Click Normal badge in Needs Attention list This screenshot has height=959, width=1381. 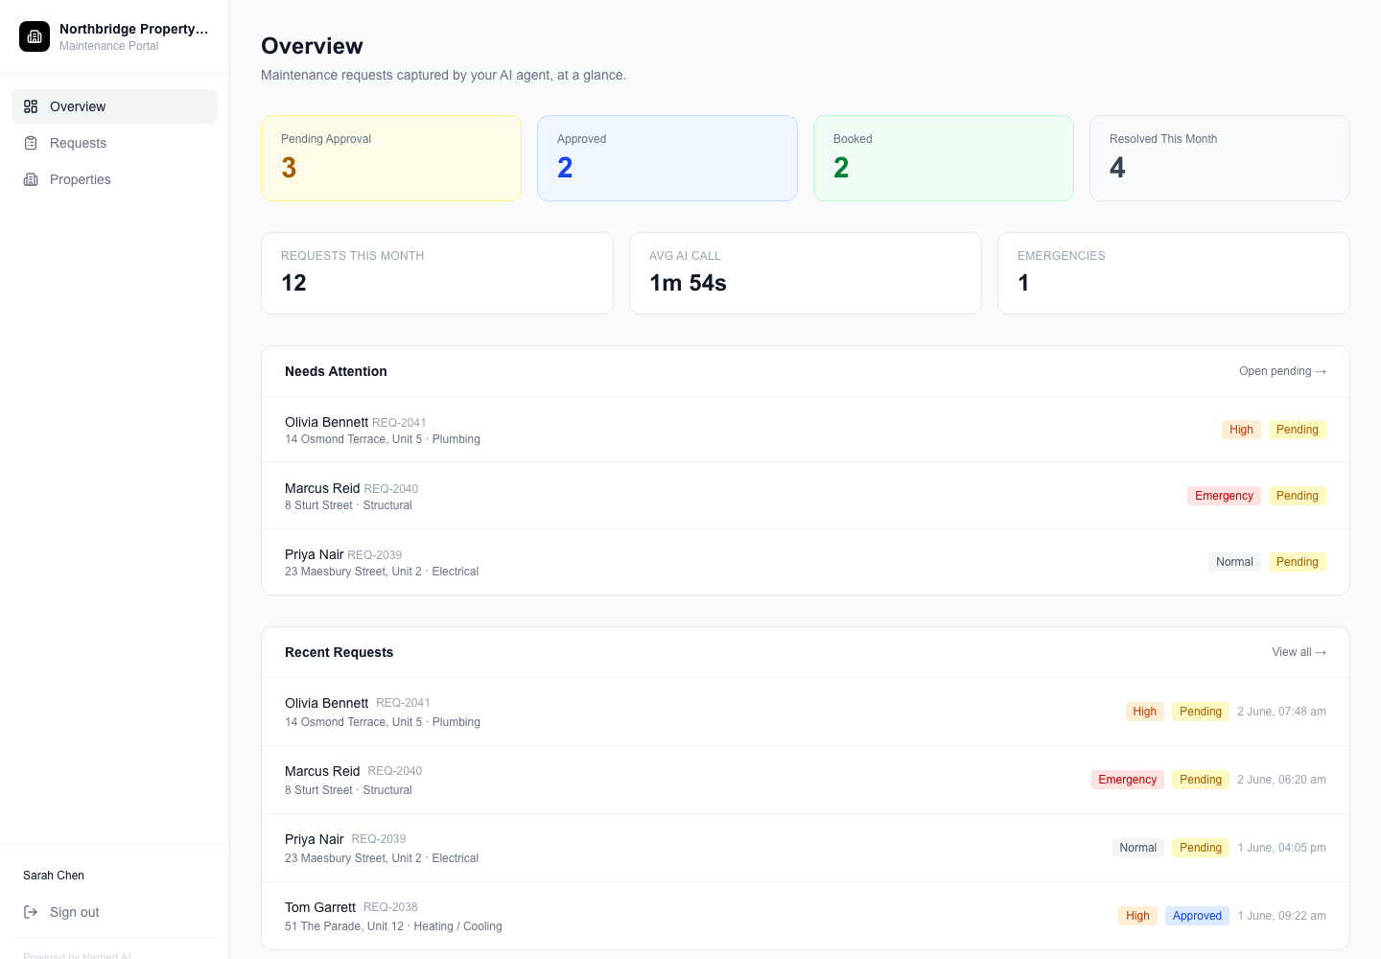[x=1234, y=562]
